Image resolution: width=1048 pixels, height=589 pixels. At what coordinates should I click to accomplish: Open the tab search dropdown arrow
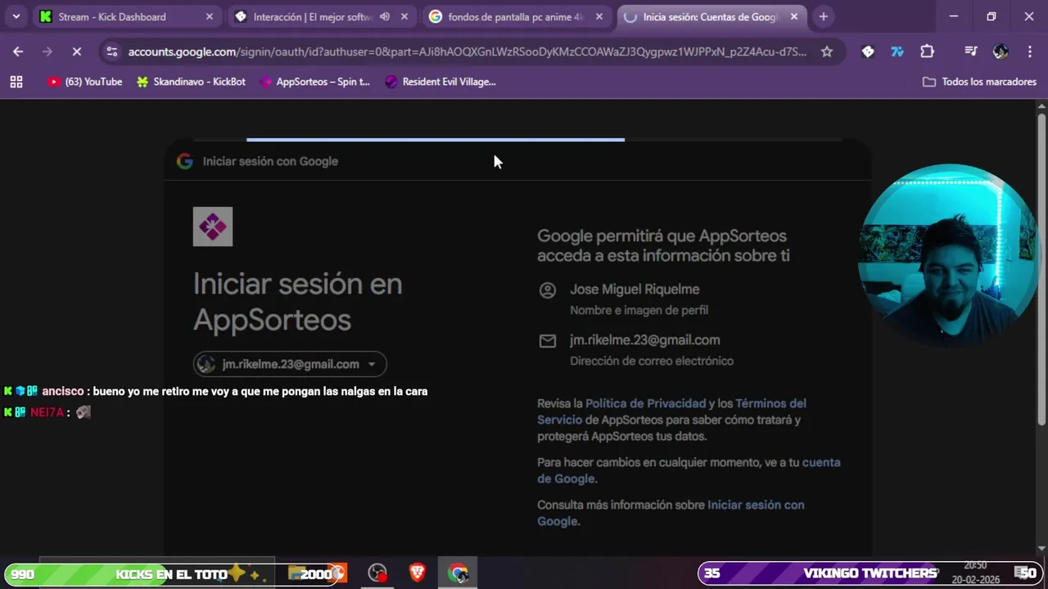[16, 16]
